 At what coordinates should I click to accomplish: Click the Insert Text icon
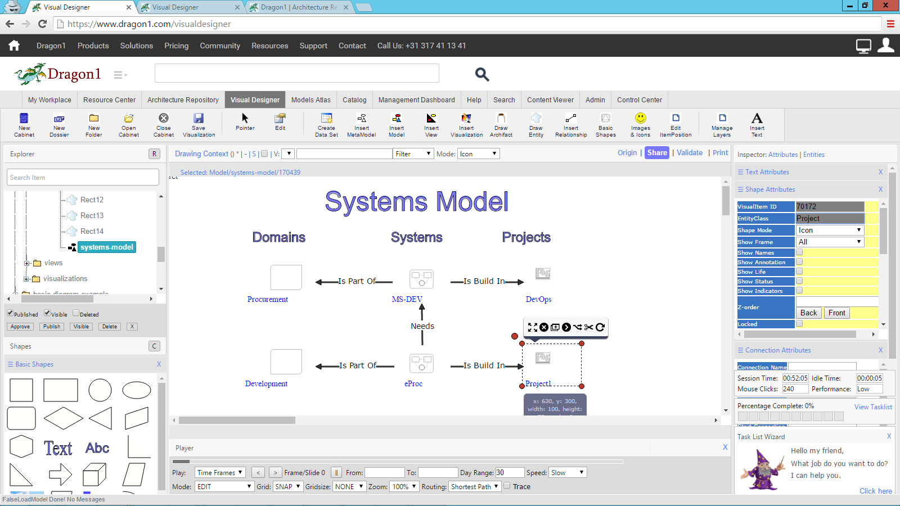click(x=757, y=124)
